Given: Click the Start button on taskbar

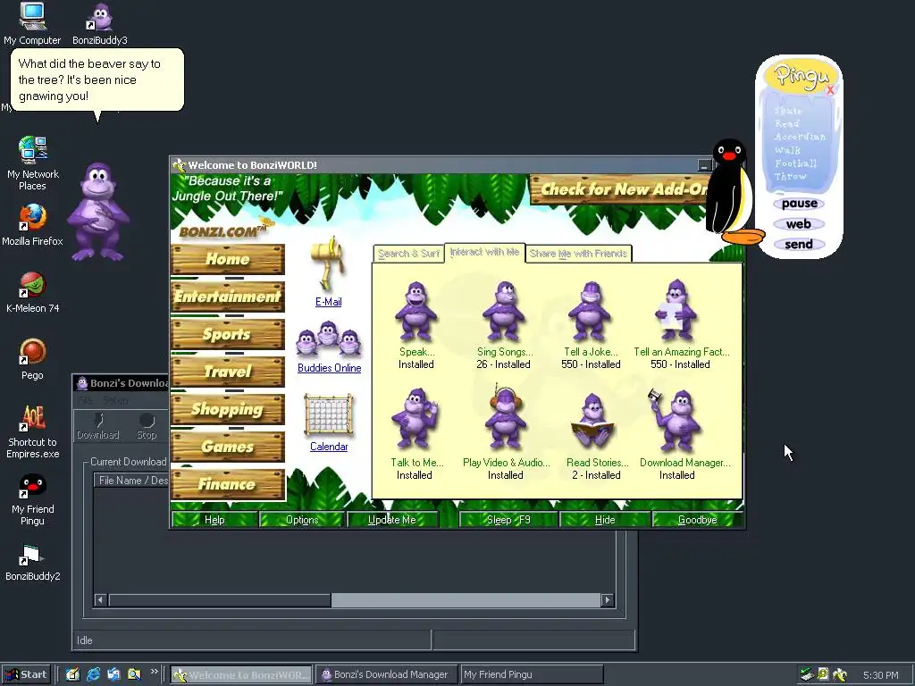Looking at the screenshot, I should coord(26,675).
